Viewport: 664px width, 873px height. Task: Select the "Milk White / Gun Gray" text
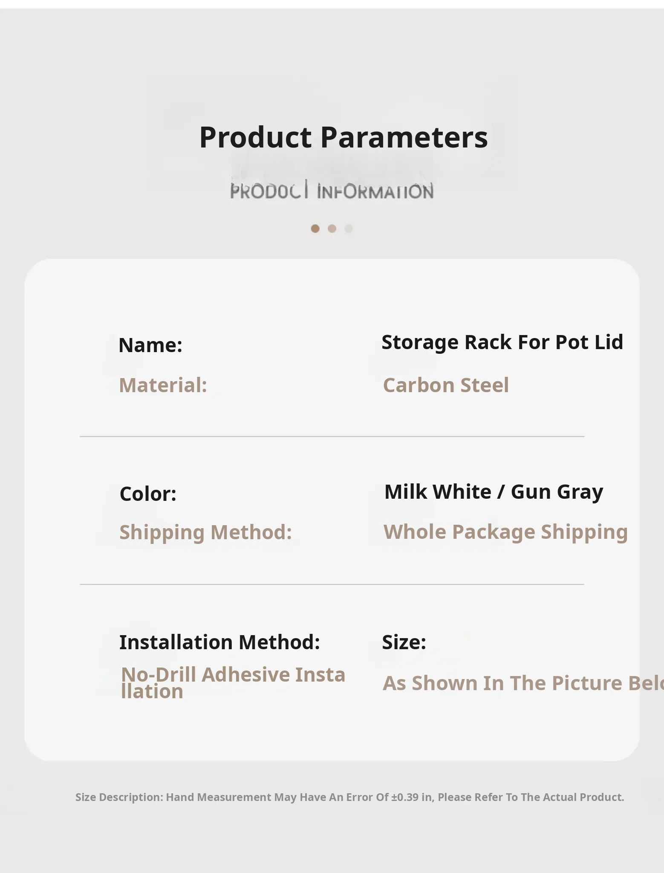click(494, 492)
